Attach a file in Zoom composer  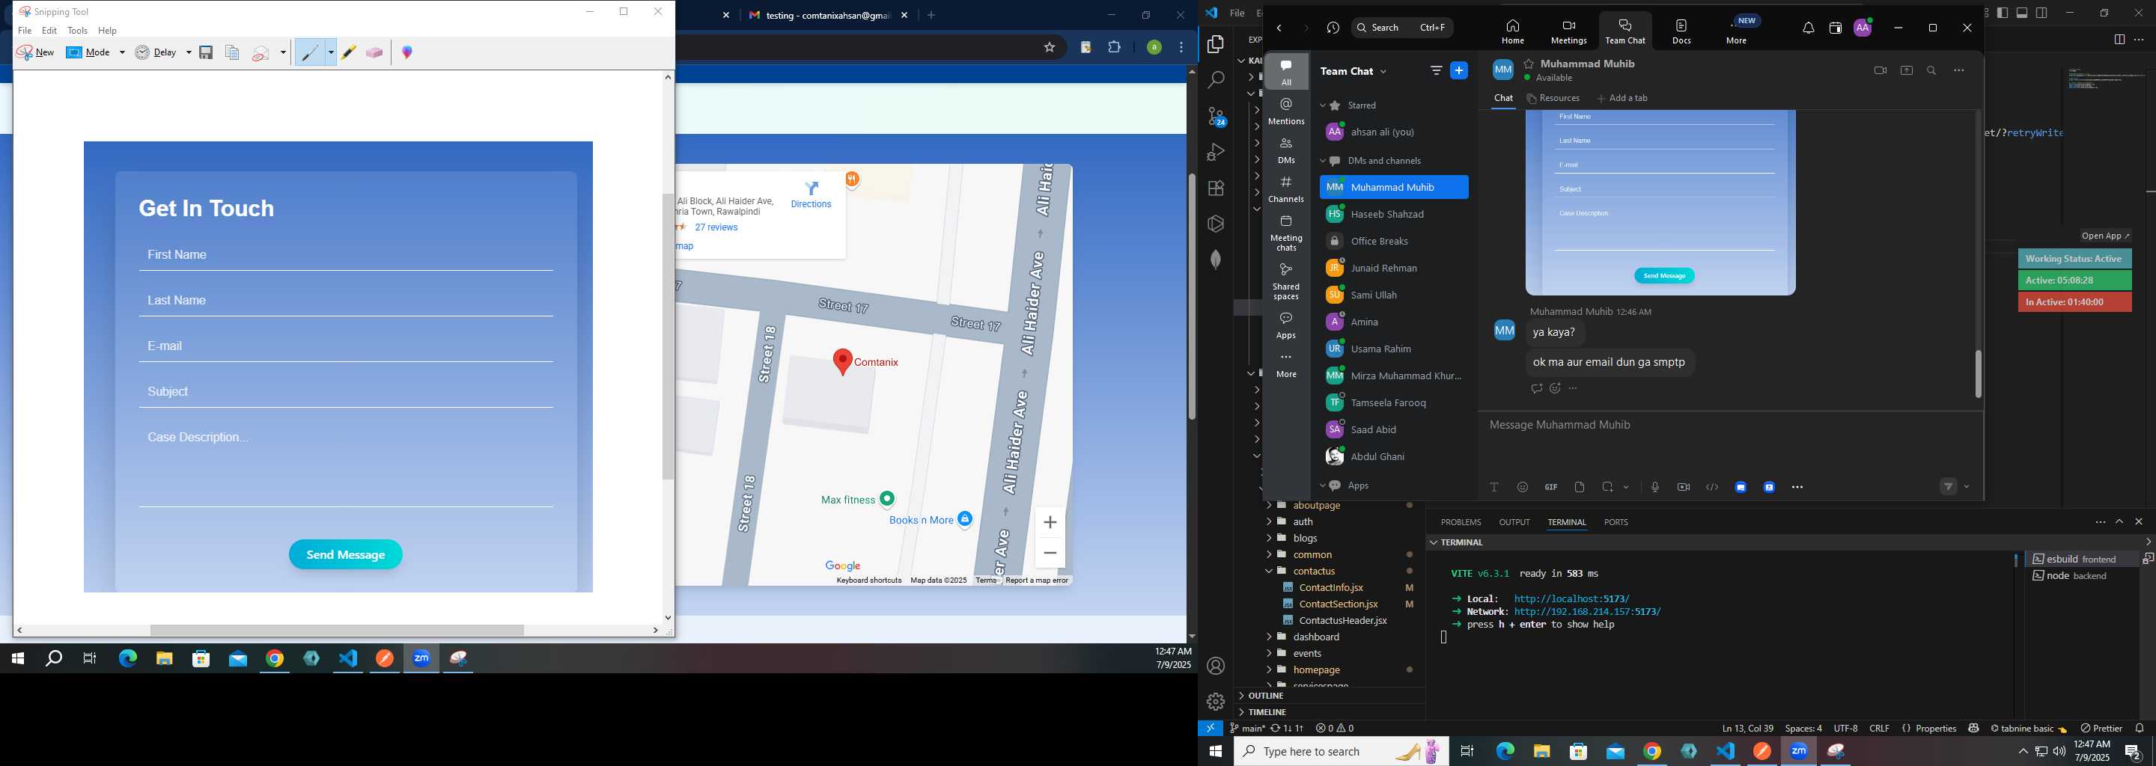pos(1580,488)
